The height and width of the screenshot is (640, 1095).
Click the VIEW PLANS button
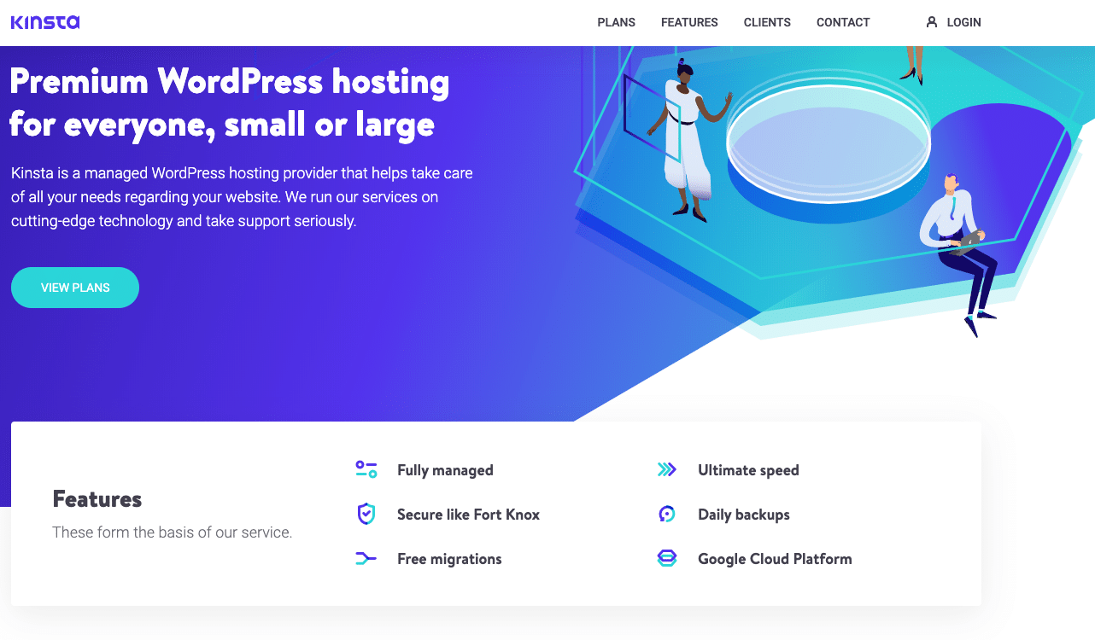(75, 288)
